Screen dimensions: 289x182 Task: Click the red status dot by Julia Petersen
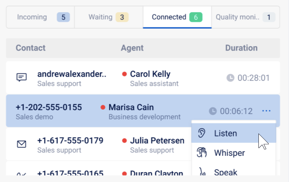pyautogui.click(x=125, y=141)
